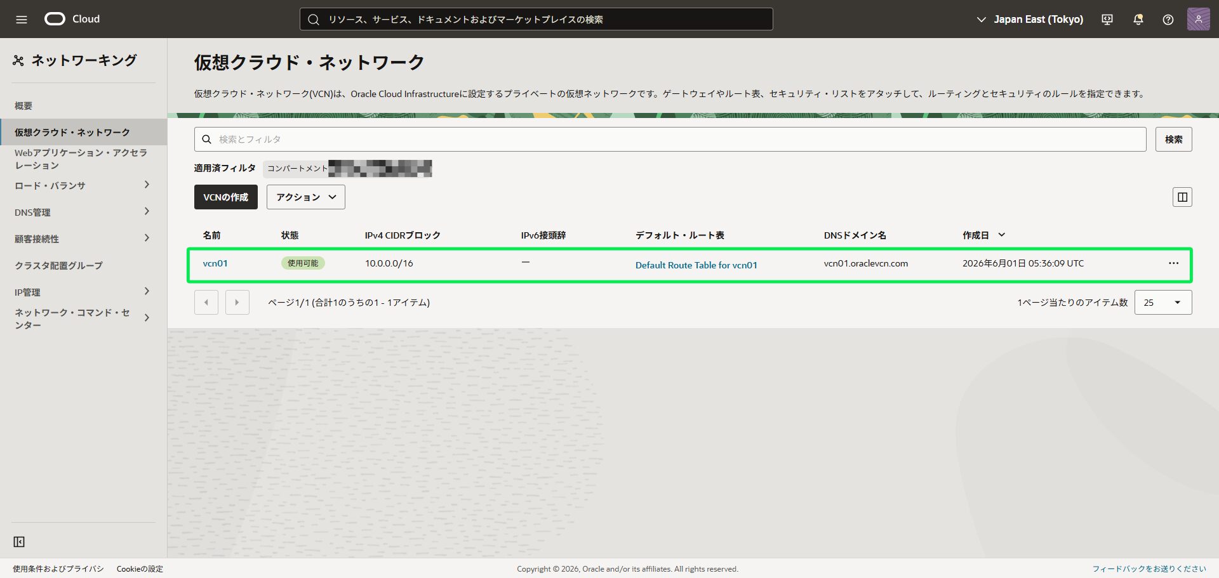The width and height of the screenshot is (1219, 578).
Task: Click the networking service icon in sidebar
Action: pos(18,61)
